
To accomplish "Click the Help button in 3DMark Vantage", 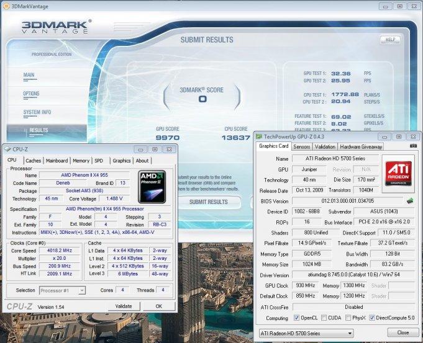I will click(x=390, y=39).
